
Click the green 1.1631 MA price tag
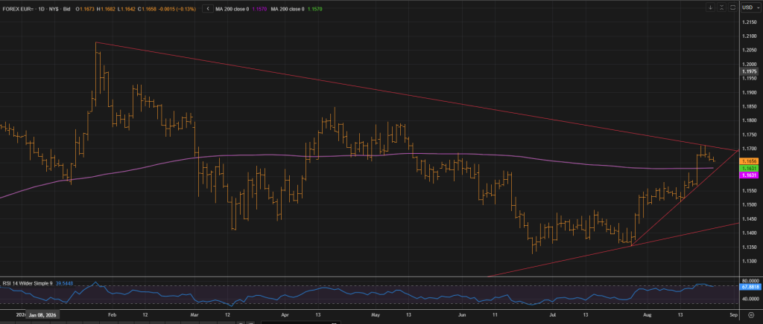749,168
